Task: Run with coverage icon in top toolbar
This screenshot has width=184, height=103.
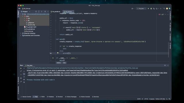Action: [x=154, y=9]
